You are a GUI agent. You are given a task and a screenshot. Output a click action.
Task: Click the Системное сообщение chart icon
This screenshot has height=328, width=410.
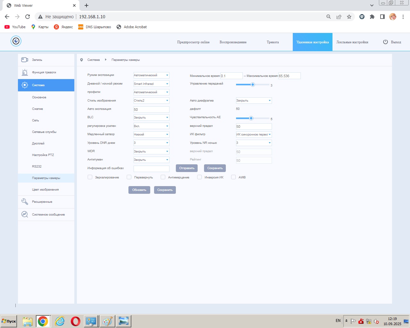coord(25,215)
